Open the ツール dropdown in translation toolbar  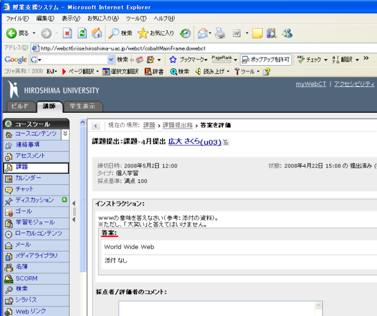(x=258, y=71)
